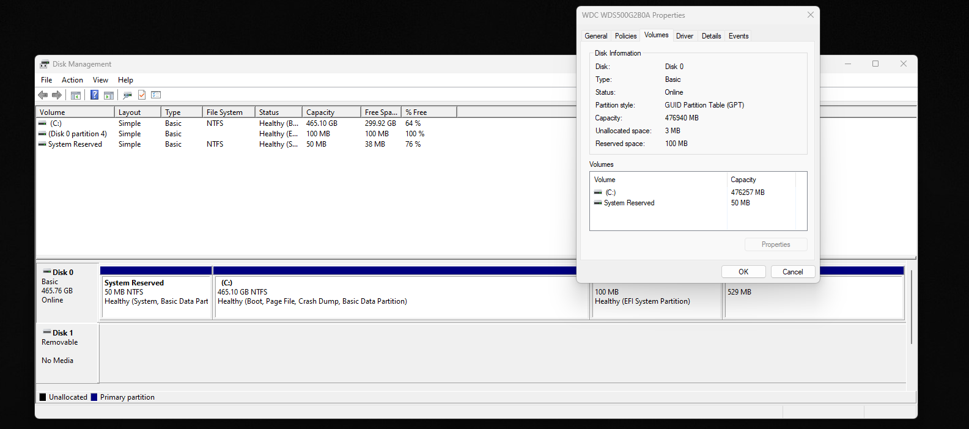Click the Disk 0 drive icon in graphical view

pos(47,272)
